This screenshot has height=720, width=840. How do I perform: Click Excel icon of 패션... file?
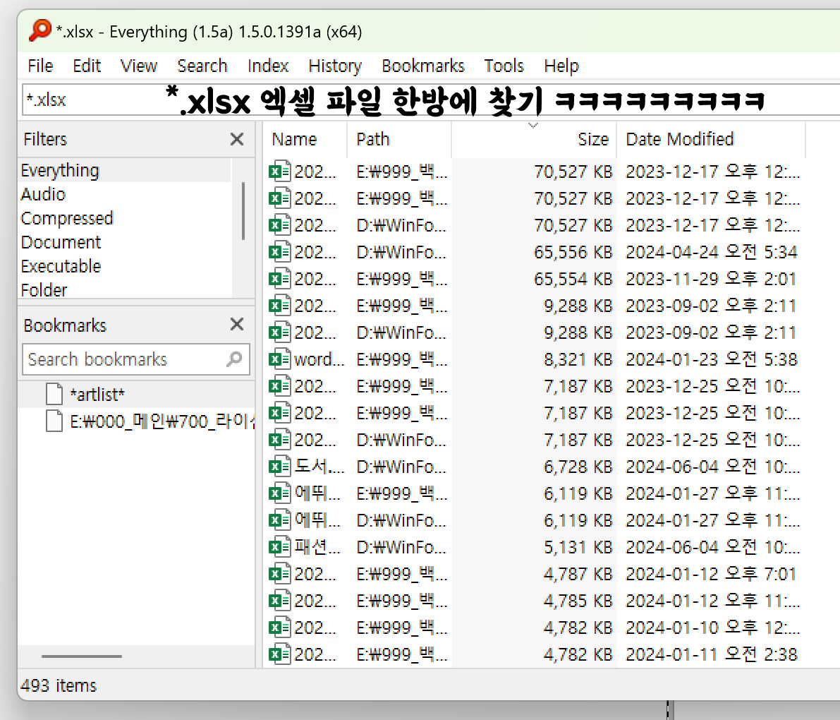tap(279, 547)
